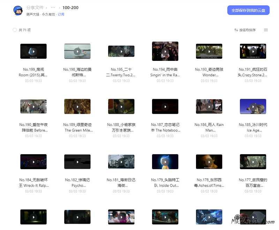Play the No.189 The Green Mile video
The height and width of the screenshot is (230, 279).
point(77,106)
